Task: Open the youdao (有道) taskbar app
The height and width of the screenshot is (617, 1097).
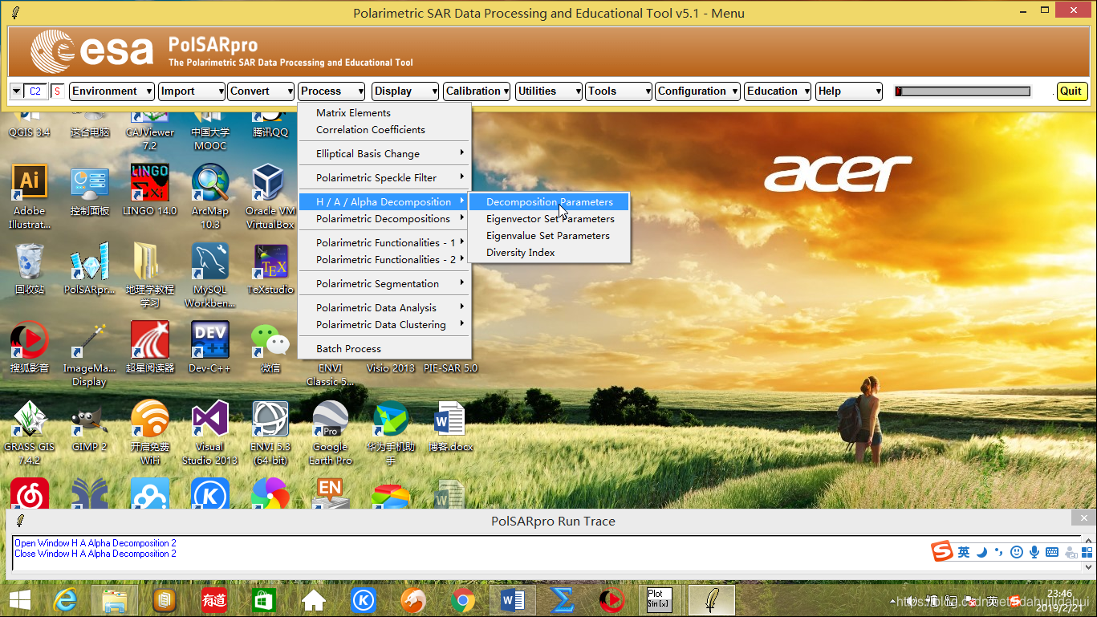Action: click(x=214, y=600)
